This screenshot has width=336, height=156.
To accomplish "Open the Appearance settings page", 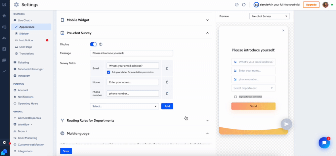I will 31,27.
